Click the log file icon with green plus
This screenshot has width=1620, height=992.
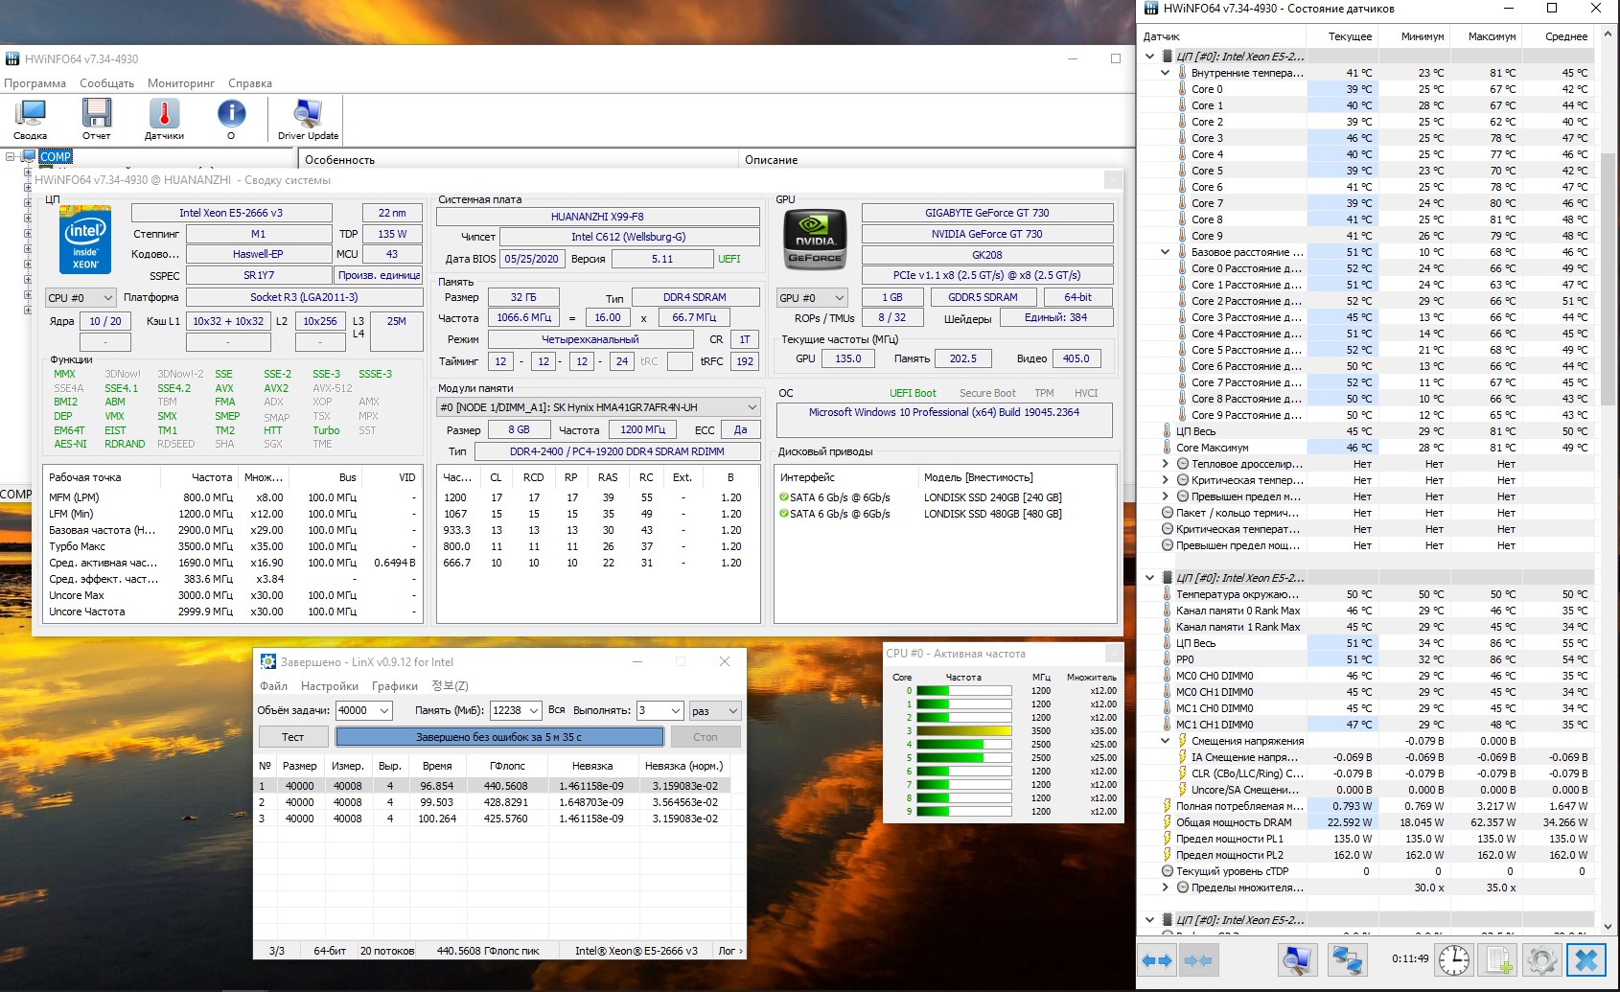tap(1499, 959)
